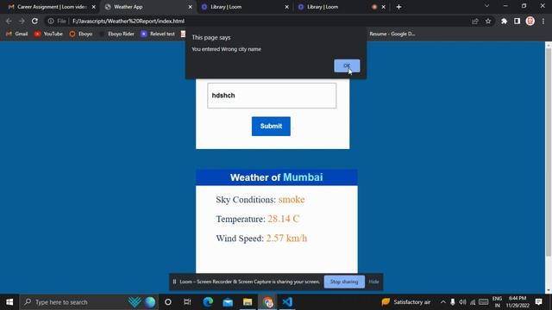Close the Career Assignment tab
The height and width of the screenshot is (310, 552).
point(94,7)
